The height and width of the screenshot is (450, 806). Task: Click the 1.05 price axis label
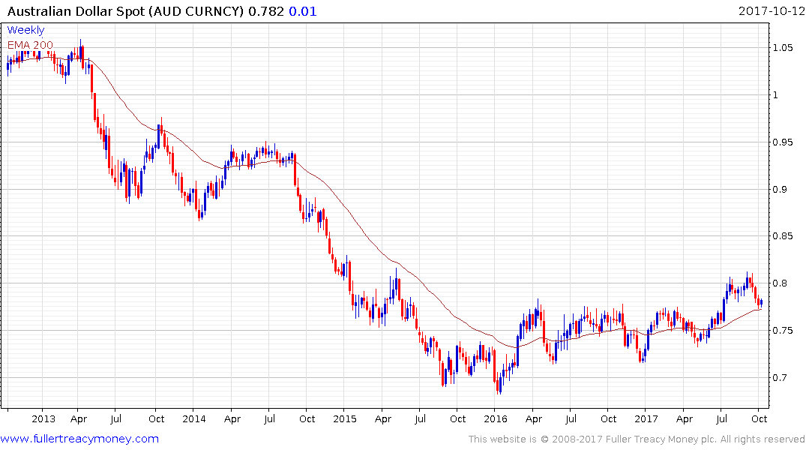tap(783, 48)
